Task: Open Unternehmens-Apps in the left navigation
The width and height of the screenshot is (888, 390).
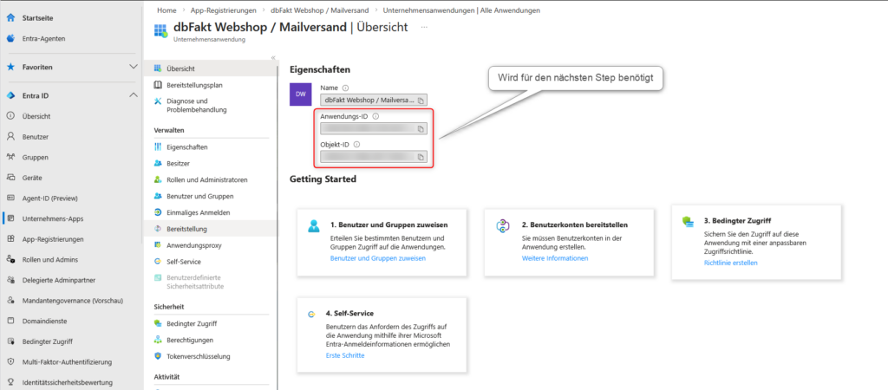Action: click(52, 218)
